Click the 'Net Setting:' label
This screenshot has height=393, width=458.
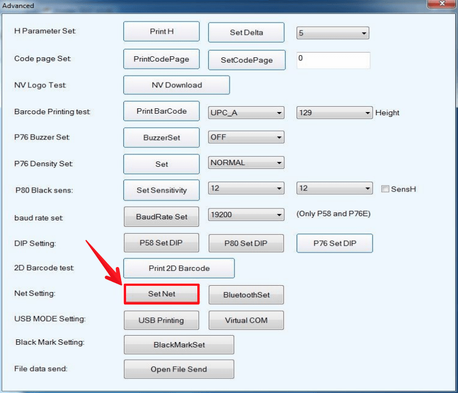click(35, 293)
